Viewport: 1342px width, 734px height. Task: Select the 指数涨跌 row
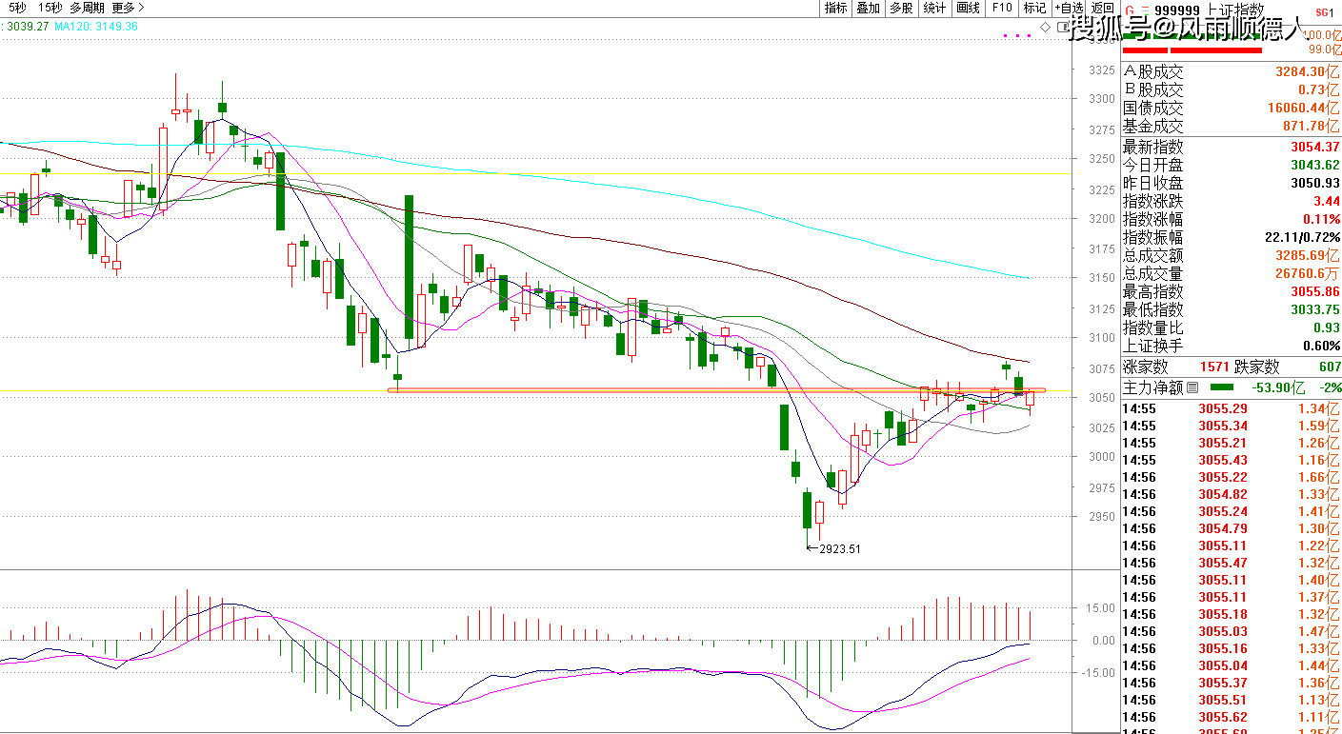[x=1232, y=201]
